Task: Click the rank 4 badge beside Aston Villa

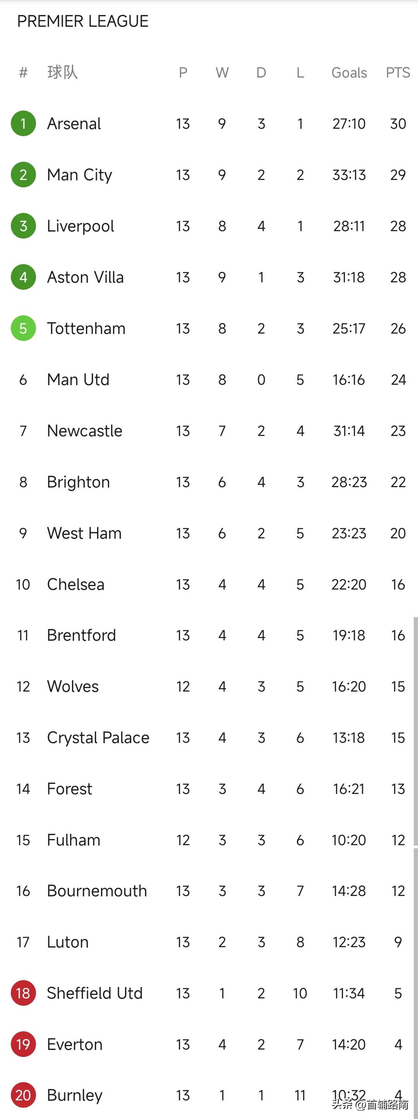Action: (23, 277)
